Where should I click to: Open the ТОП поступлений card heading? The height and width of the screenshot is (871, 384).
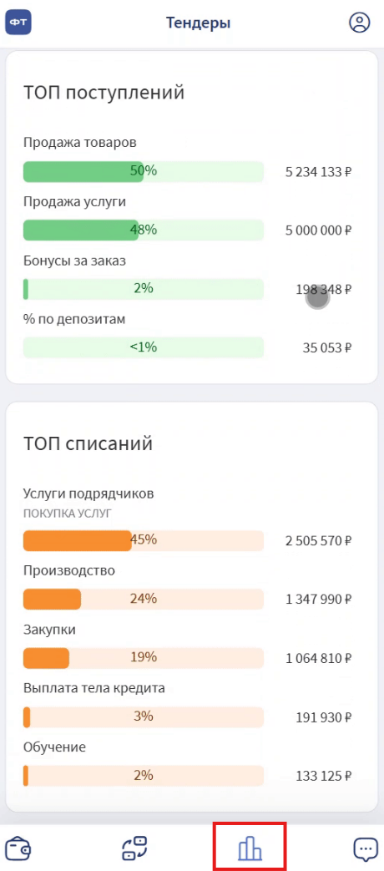[104, 93]
